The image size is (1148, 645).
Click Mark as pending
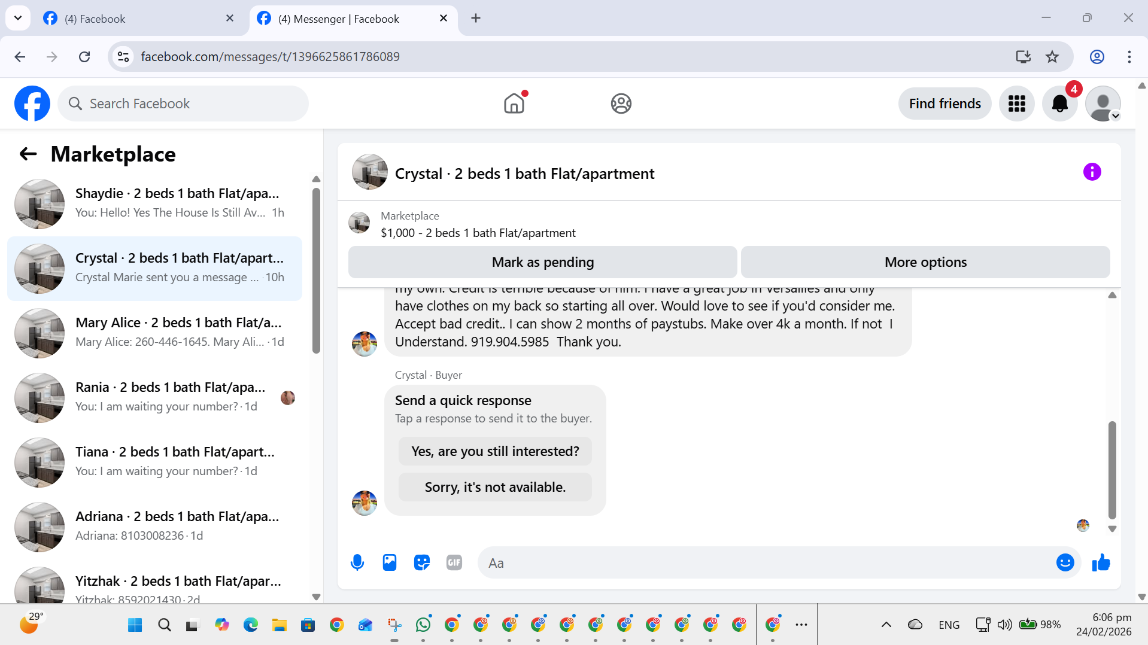point(542,262)
